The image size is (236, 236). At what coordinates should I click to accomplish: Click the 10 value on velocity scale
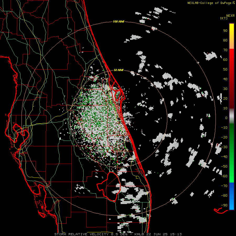coord(225,108)
